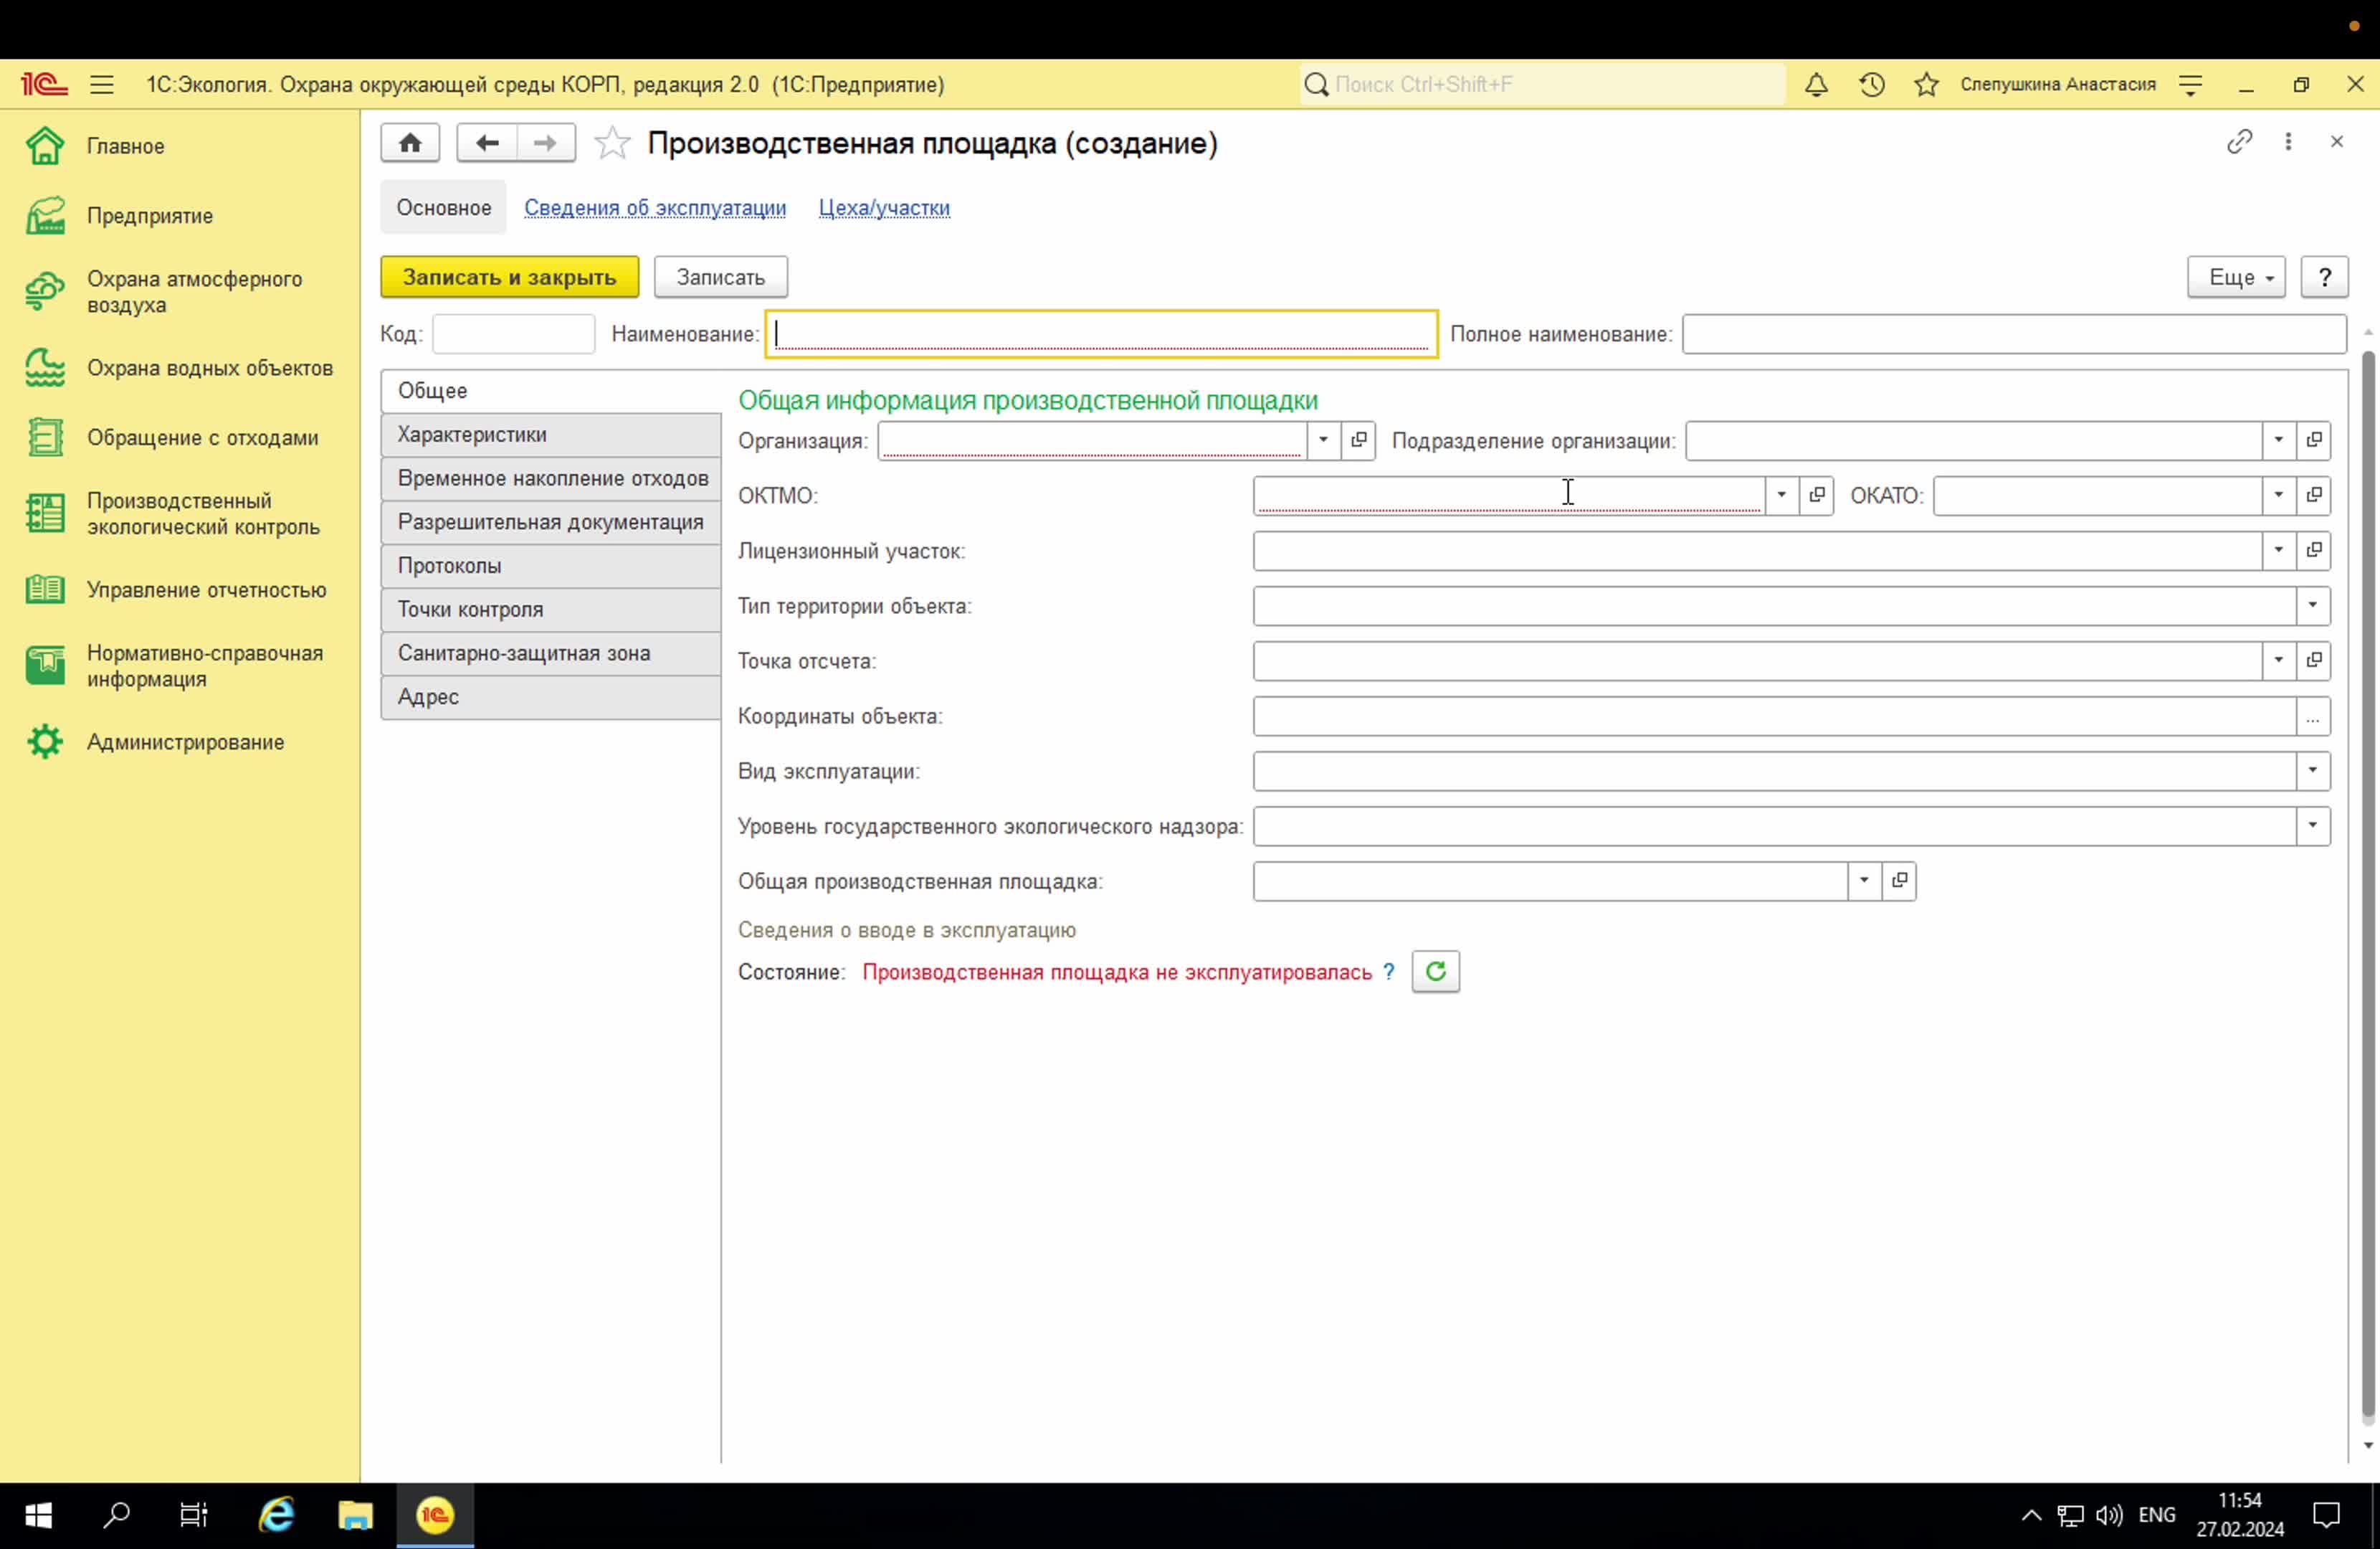
Task: Expand the Лицензионный участок dropdown
Action: pos(2278,550)
